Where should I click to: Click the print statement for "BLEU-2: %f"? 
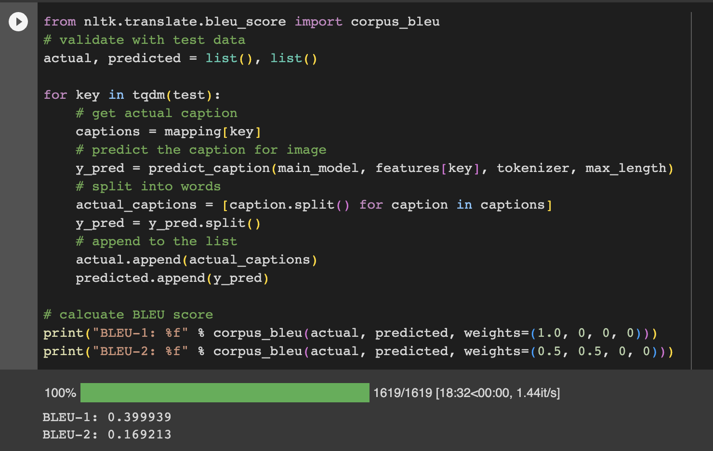pos(358,351)
